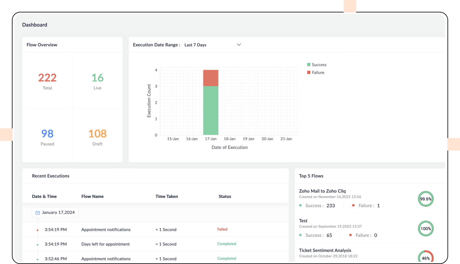Select the 222 Total flows tile
Viewport: 460px width, 264px height.
(x=47, y=81)
